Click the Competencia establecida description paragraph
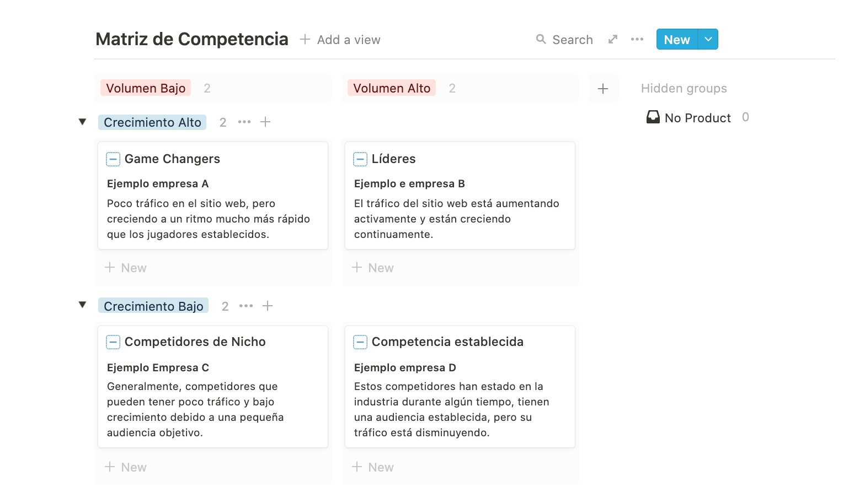854x498 pixels. [452, 409]
